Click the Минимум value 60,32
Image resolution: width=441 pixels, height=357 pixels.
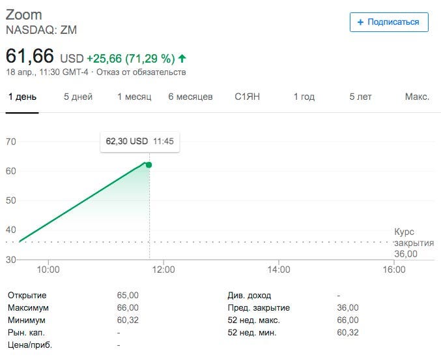click(x=128, y=320)
